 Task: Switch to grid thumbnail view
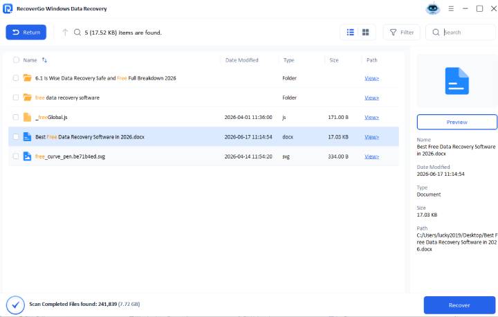(366, 33)
